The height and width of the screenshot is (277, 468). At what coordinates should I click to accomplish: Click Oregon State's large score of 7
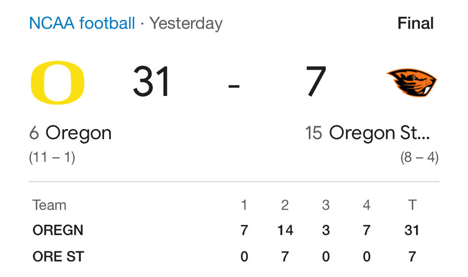[316, 82]
